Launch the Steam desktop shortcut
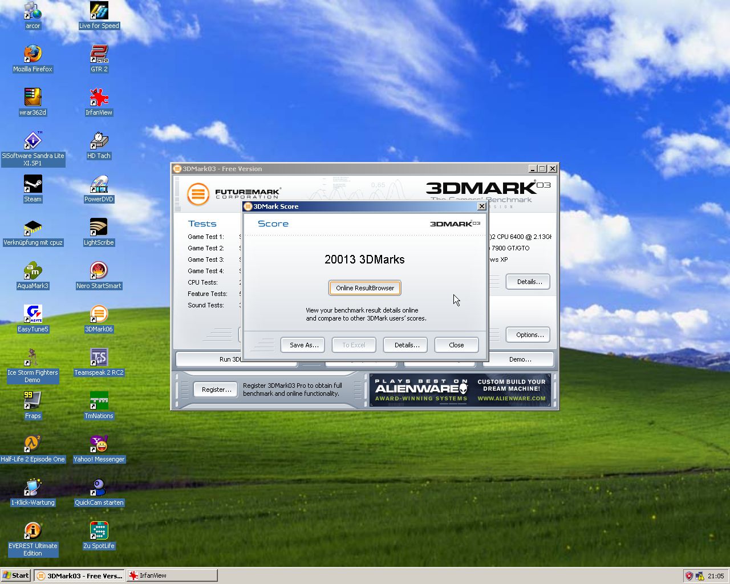Viewport: 730px width, 584px height. coord(33,189)
